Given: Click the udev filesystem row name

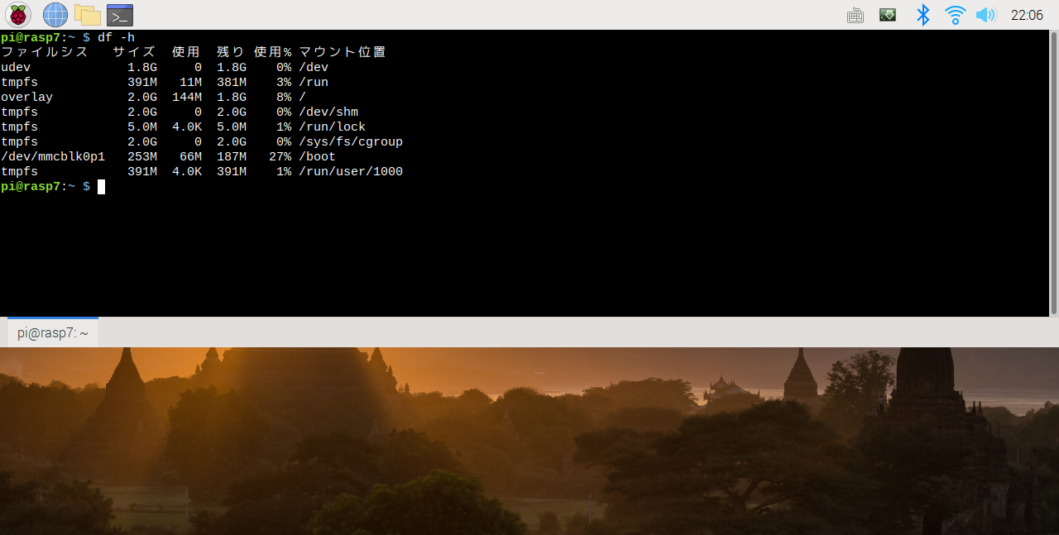Looking at the screenshot, I should [15, 67].
